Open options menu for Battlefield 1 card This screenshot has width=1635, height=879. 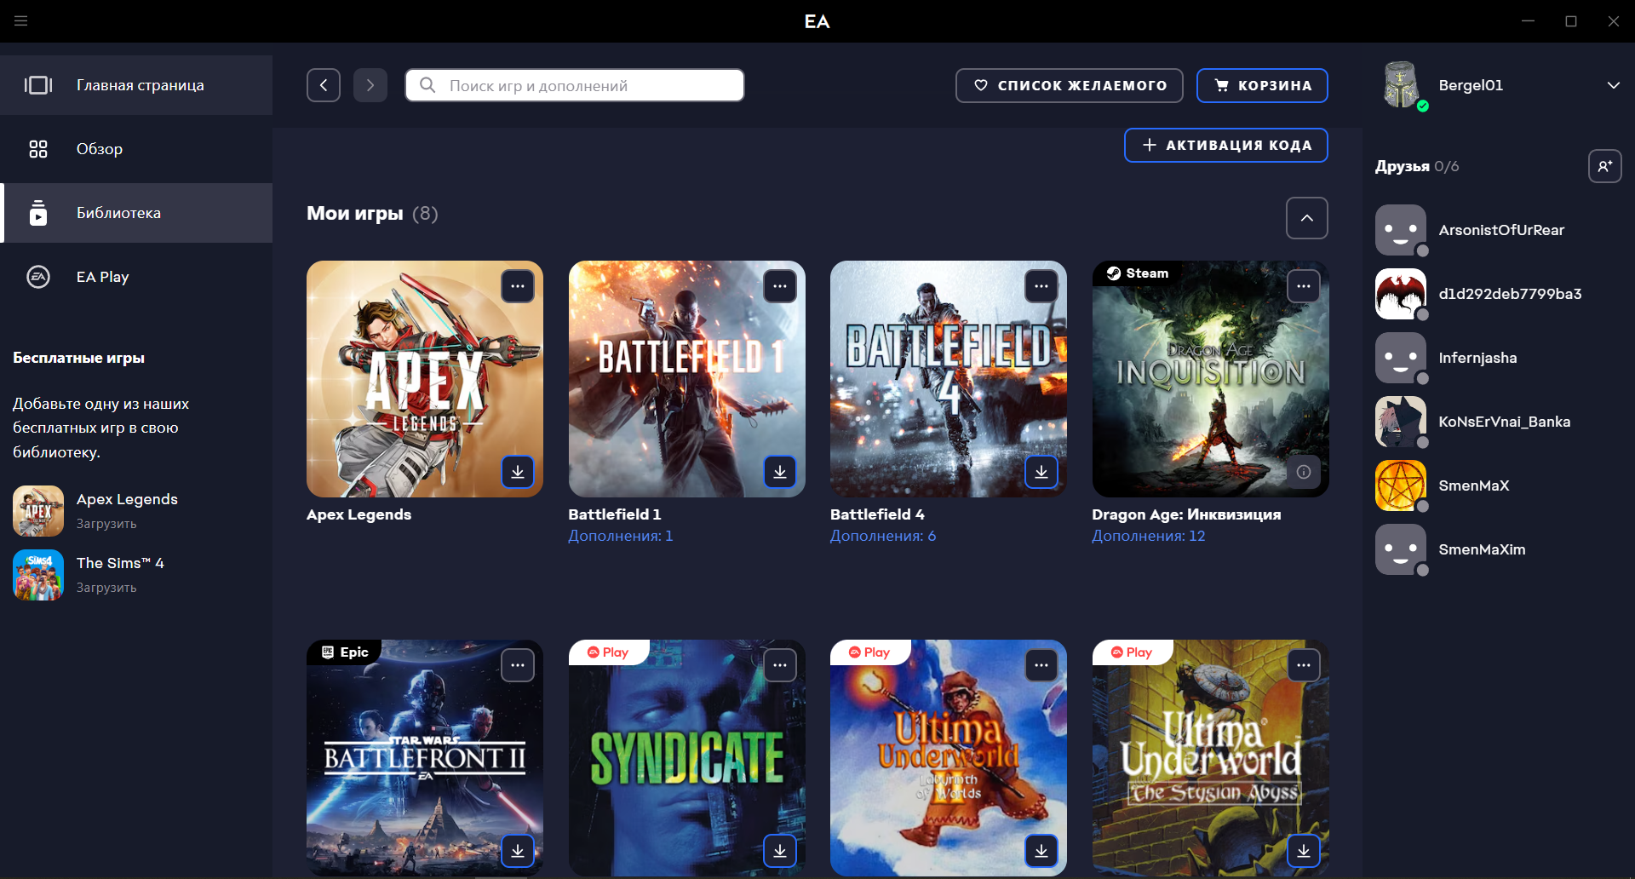(x=780, y=286)
